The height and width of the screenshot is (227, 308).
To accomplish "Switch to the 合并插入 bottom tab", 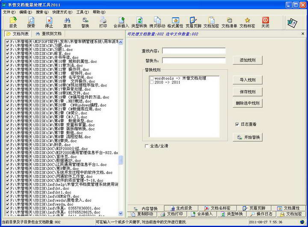I will pos(202,214).
